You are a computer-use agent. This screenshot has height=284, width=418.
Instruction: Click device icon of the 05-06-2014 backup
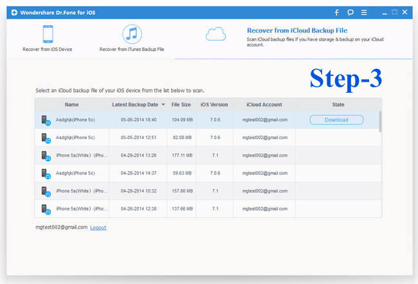click(x=46, y=120)
